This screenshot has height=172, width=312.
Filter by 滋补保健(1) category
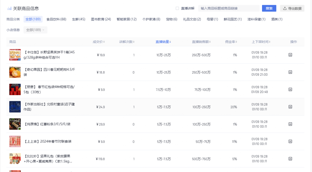256,19
